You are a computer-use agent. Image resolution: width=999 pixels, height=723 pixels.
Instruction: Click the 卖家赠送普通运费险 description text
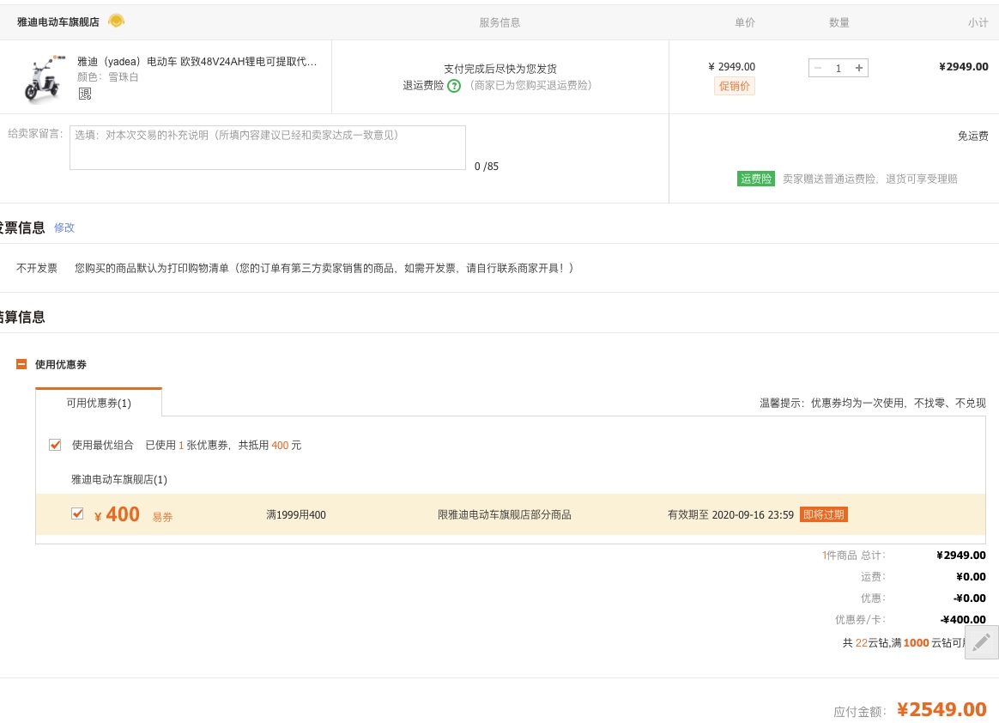pyautogui.click(x=870, y=179)
